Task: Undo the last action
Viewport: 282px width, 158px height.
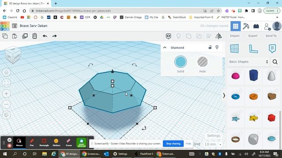Action: pyautogui.click(x=45, y=36)
